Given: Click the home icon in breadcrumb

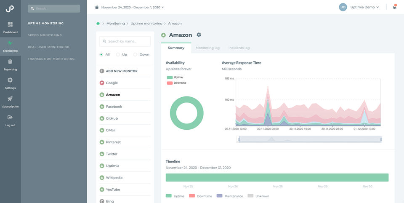Looking at the screenshot, I should coord(98,24).
